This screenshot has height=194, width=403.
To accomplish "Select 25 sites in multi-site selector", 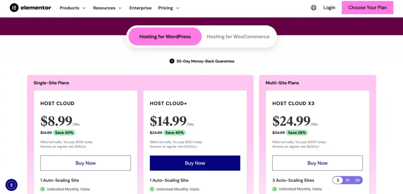I will tap(357, 180).
